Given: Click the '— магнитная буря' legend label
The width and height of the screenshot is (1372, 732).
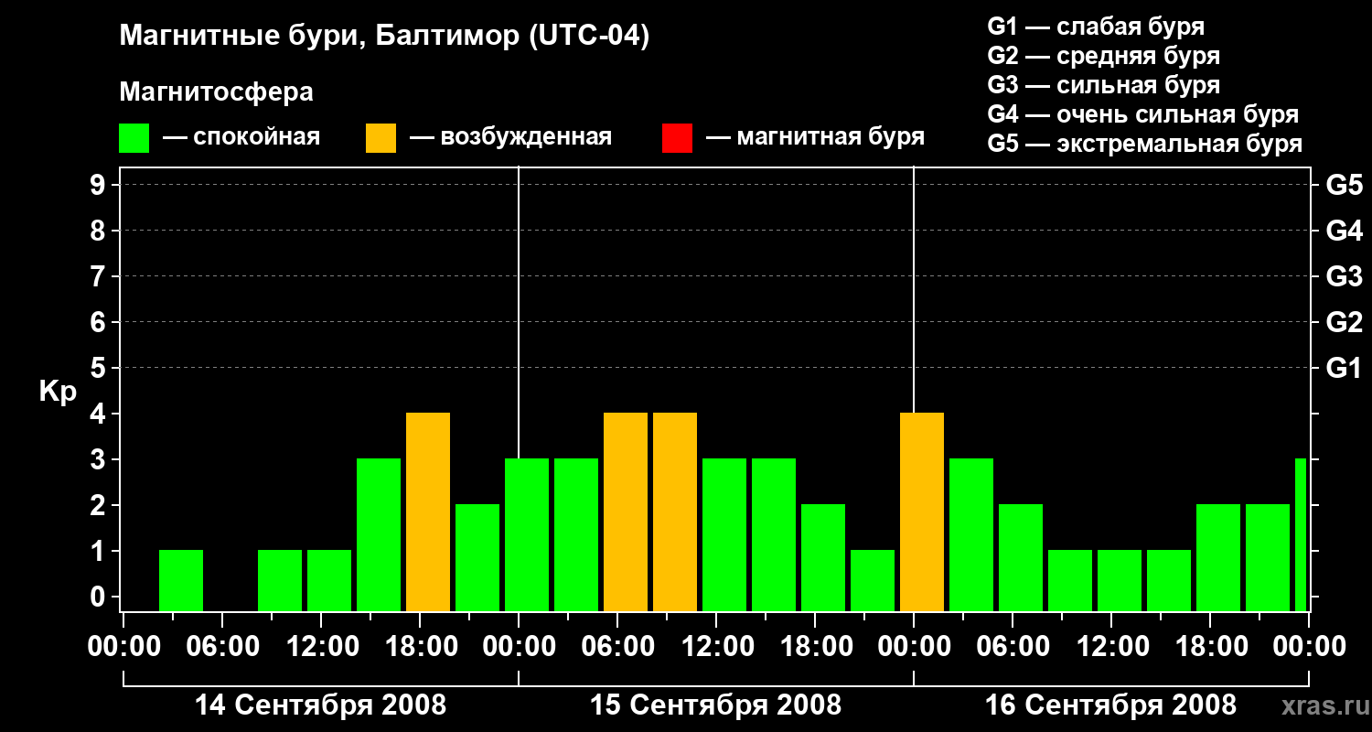Looking at the screenshot, I should (815, 138).
